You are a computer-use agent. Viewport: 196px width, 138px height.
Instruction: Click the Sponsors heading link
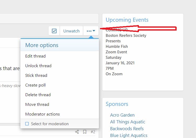(x=117, y=104)
